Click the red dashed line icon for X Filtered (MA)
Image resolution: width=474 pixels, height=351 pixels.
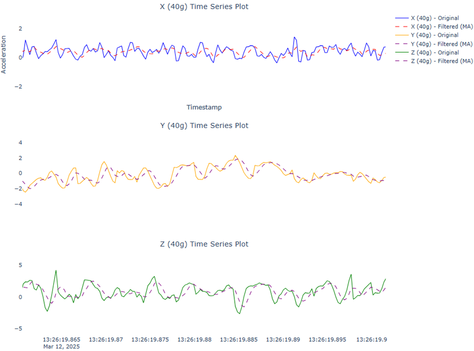tap(403, 26)
